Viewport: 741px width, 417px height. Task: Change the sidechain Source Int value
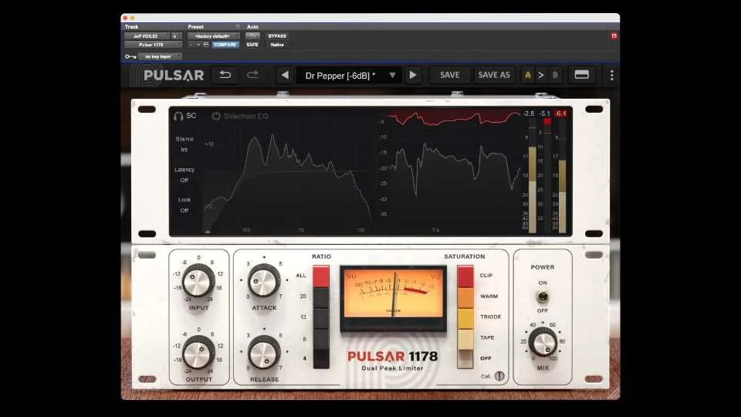click(184, 149)
